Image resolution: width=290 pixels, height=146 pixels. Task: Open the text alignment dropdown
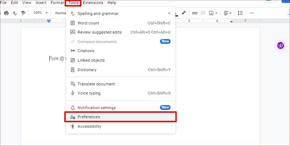point(228,13)
